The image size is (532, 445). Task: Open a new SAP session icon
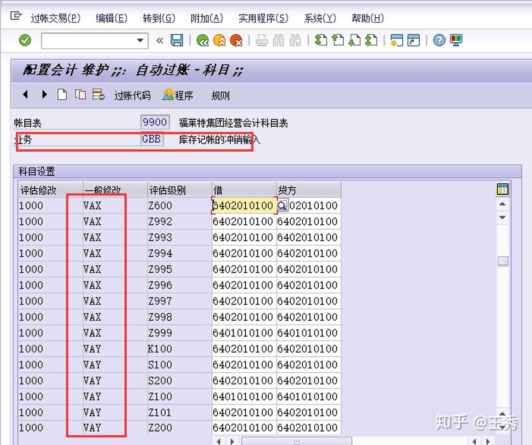point(396,41)
